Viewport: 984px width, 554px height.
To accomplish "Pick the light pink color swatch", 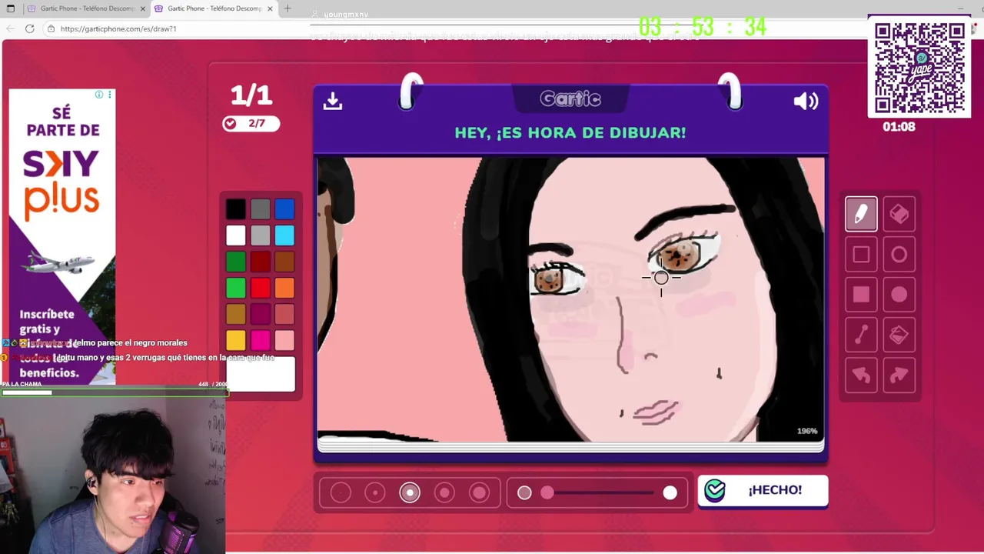I will [x=284, y=340].
